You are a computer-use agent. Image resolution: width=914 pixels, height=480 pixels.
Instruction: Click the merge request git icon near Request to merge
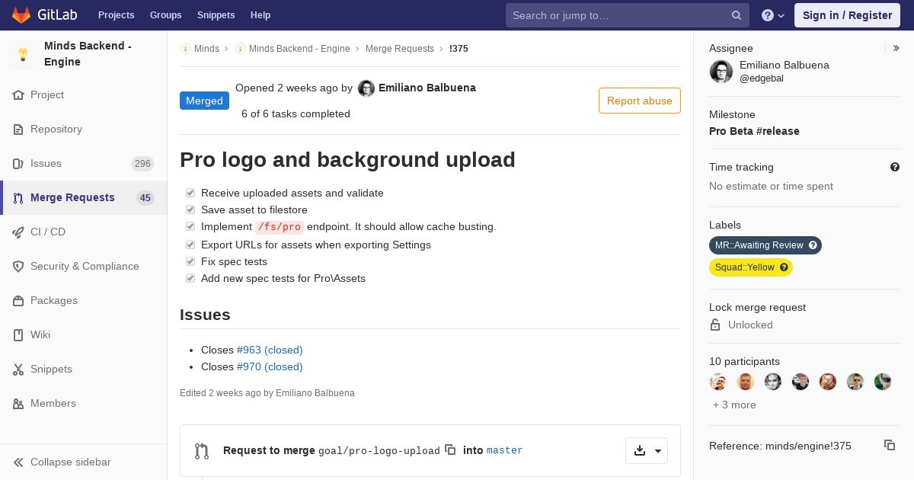[202, 451]
